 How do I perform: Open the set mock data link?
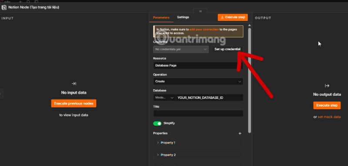pos(329,117)
